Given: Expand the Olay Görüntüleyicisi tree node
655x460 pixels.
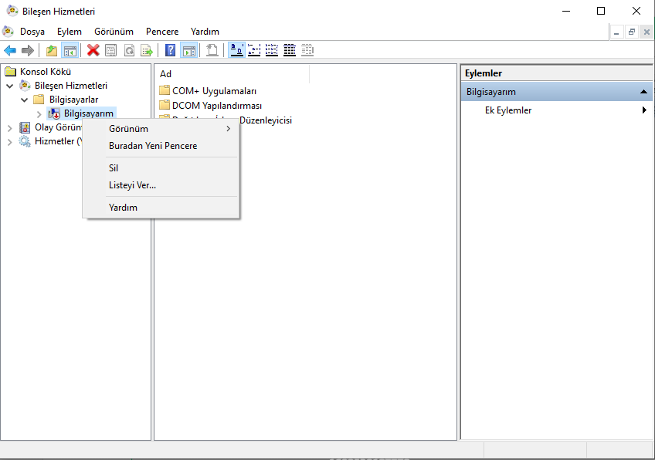Looking at the screenshot, I should 9,127.
